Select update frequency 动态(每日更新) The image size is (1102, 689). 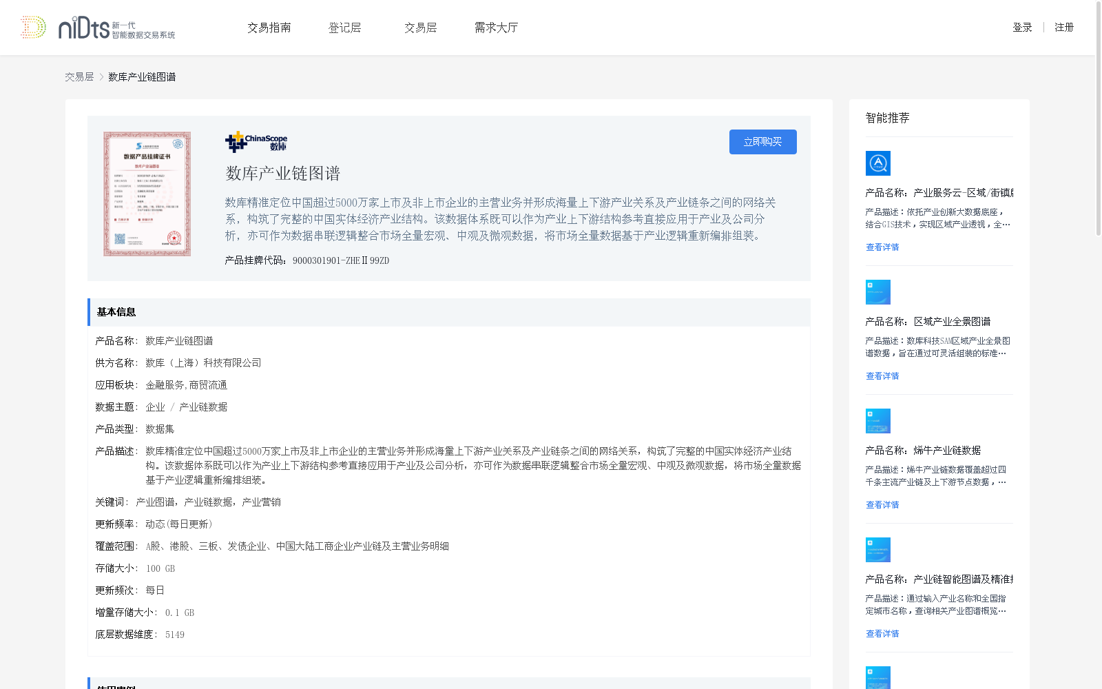click(x=179, y=524)
